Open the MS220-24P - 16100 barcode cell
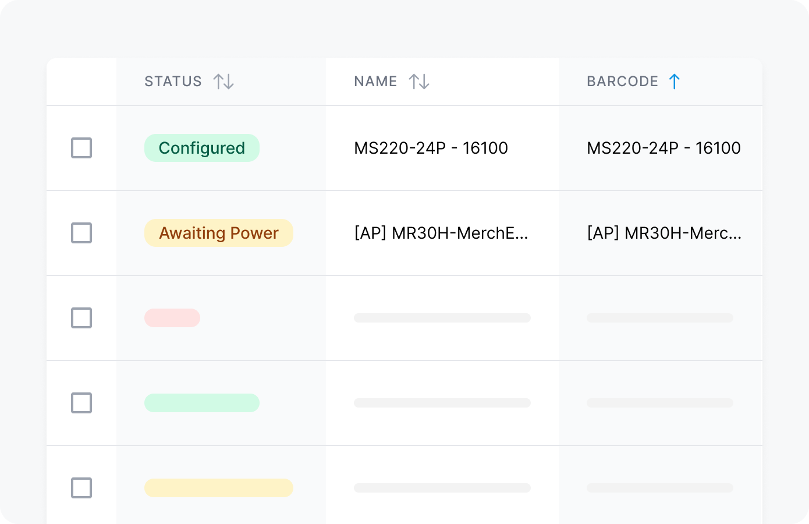The image size is (809, 524). pyautogui.click(x=663, y=148)
